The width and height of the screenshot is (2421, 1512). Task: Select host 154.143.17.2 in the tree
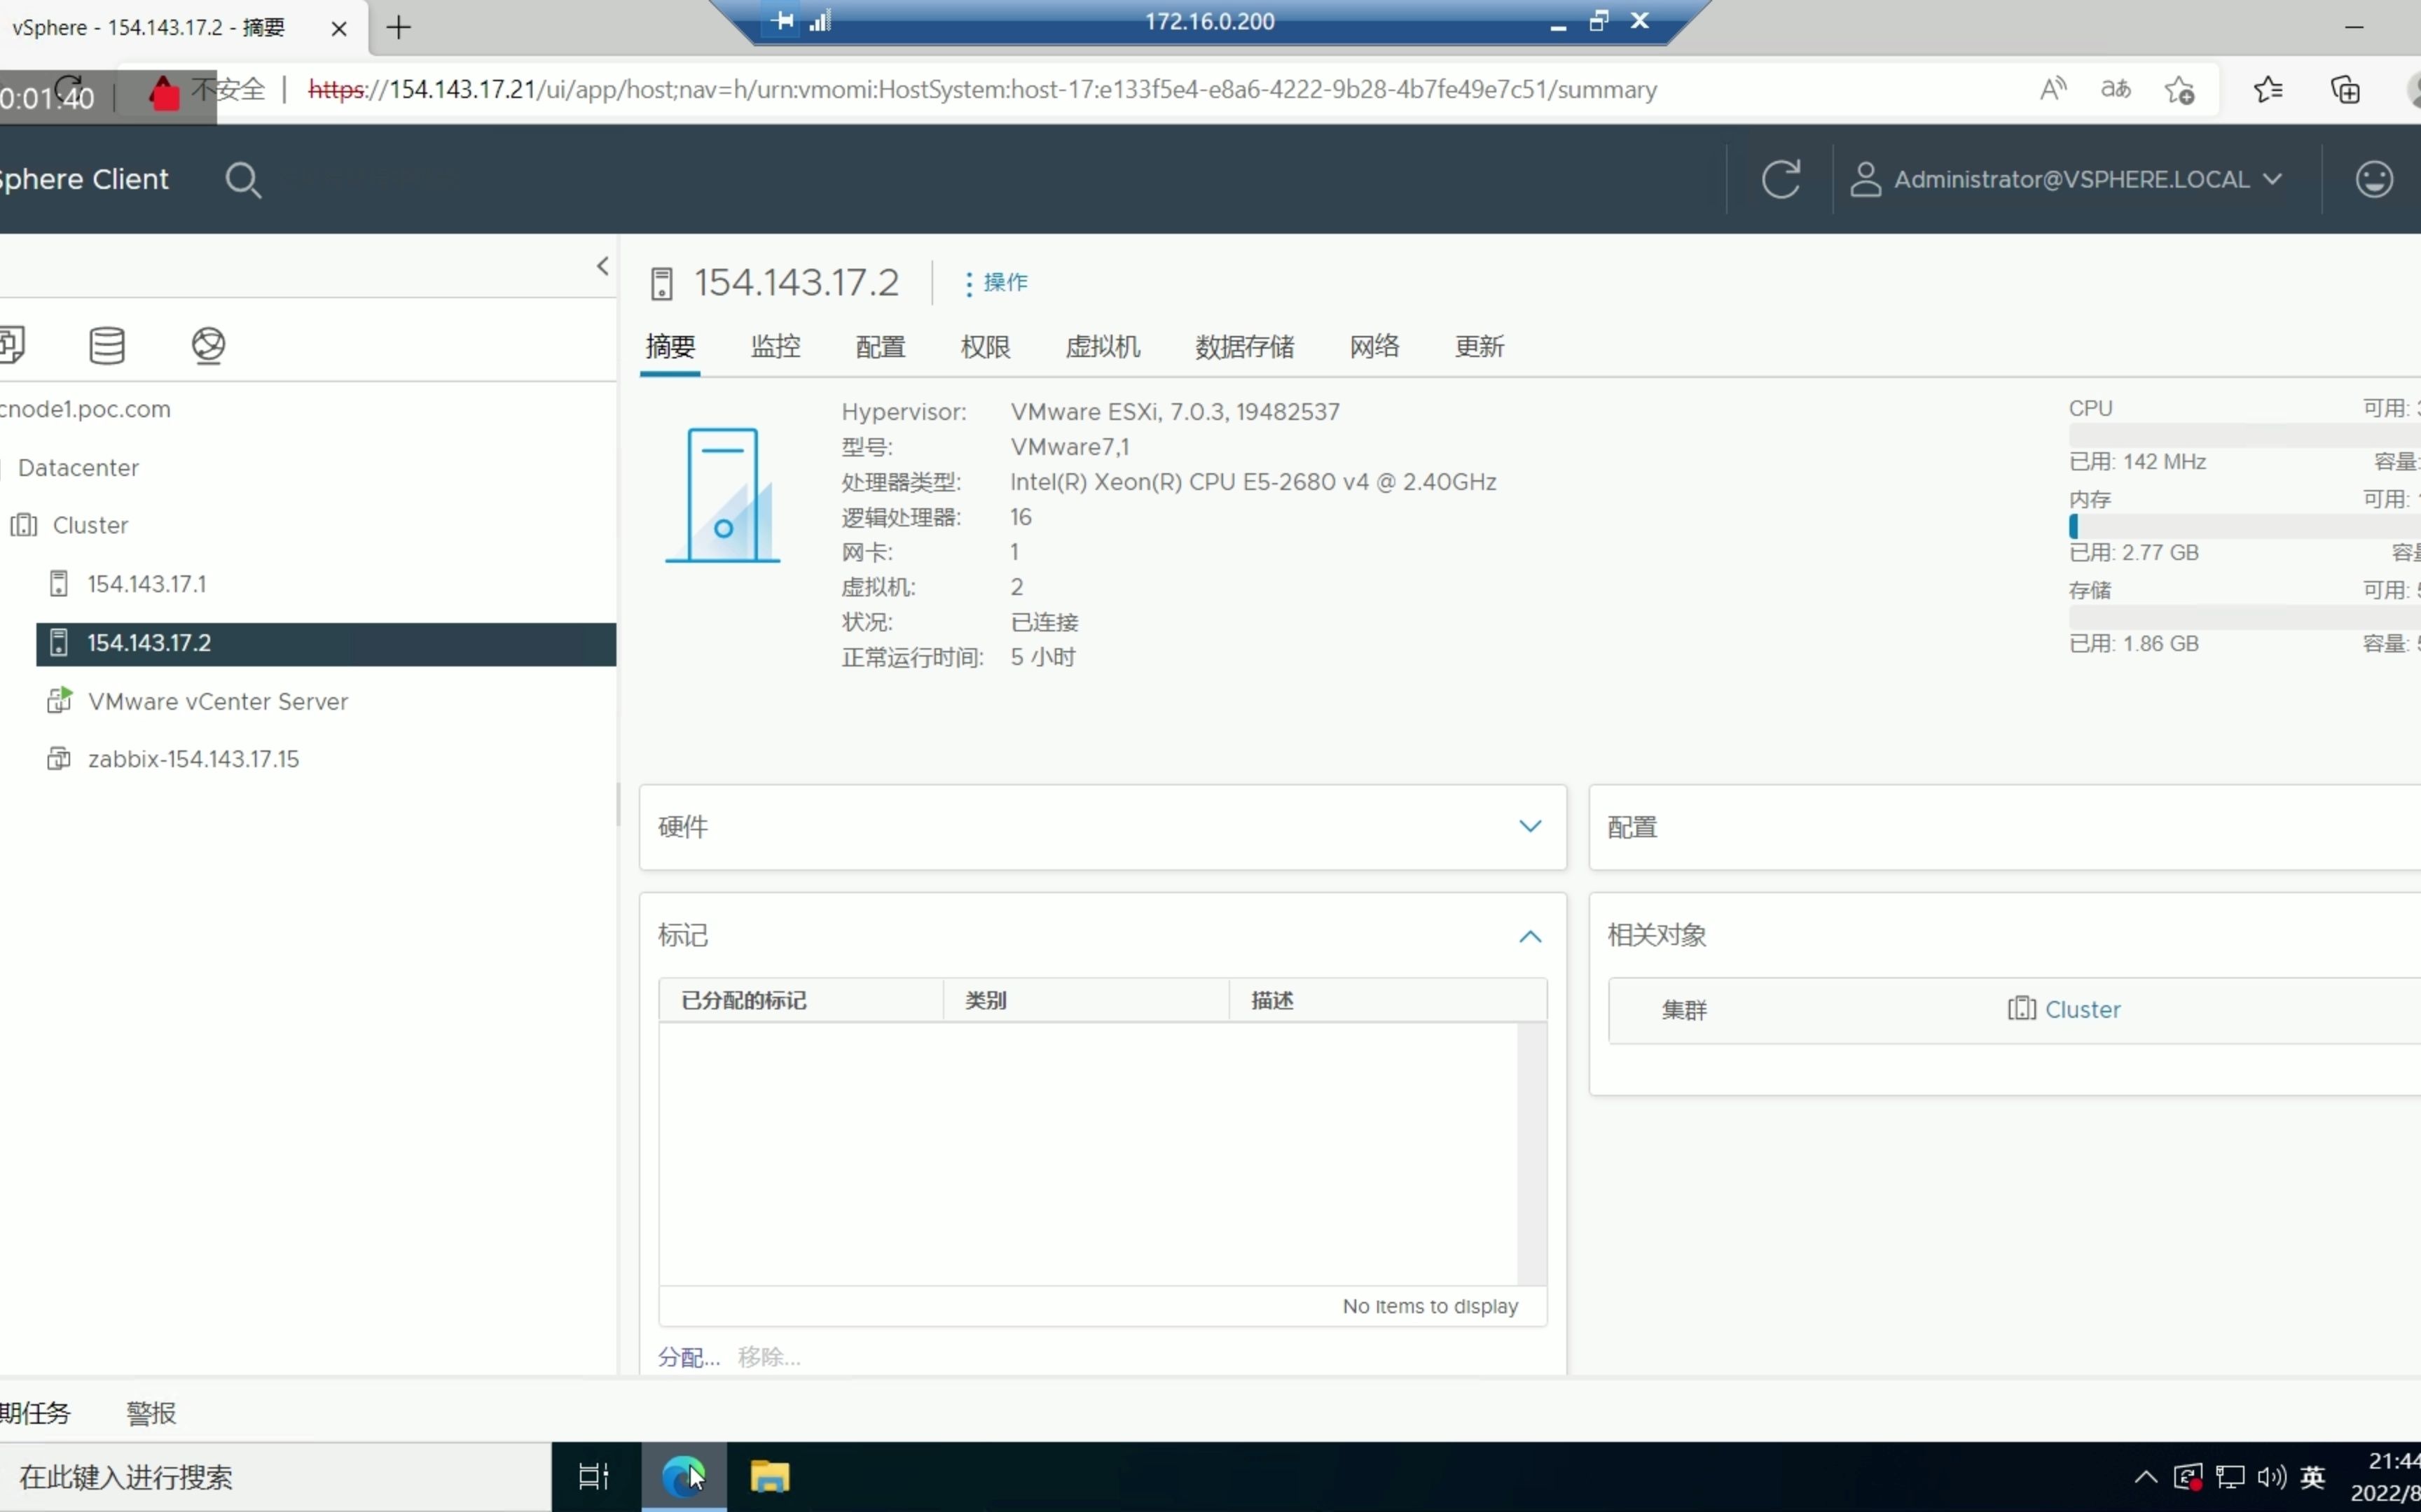coord(325,643)
